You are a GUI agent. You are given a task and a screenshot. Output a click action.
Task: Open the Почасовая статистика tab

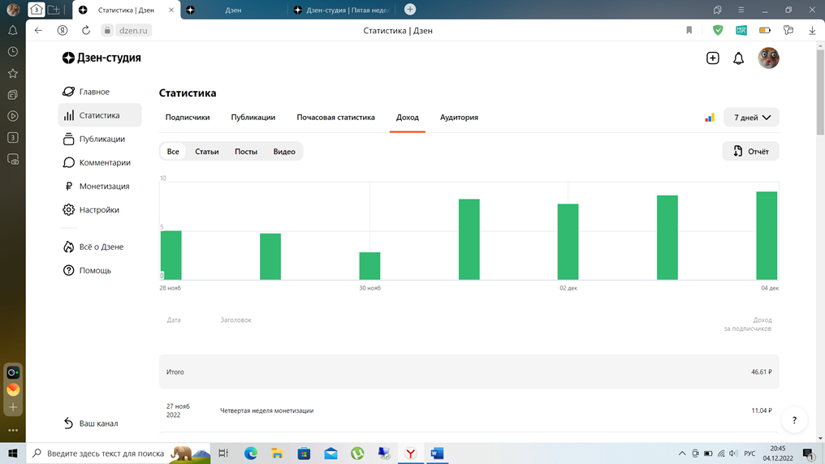tap(335, 117)
